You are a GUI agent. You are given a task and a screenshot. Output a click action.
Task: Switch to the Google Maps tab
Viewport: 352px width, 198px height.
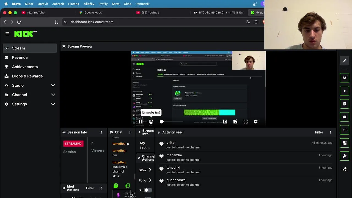(x=93, y=12)
